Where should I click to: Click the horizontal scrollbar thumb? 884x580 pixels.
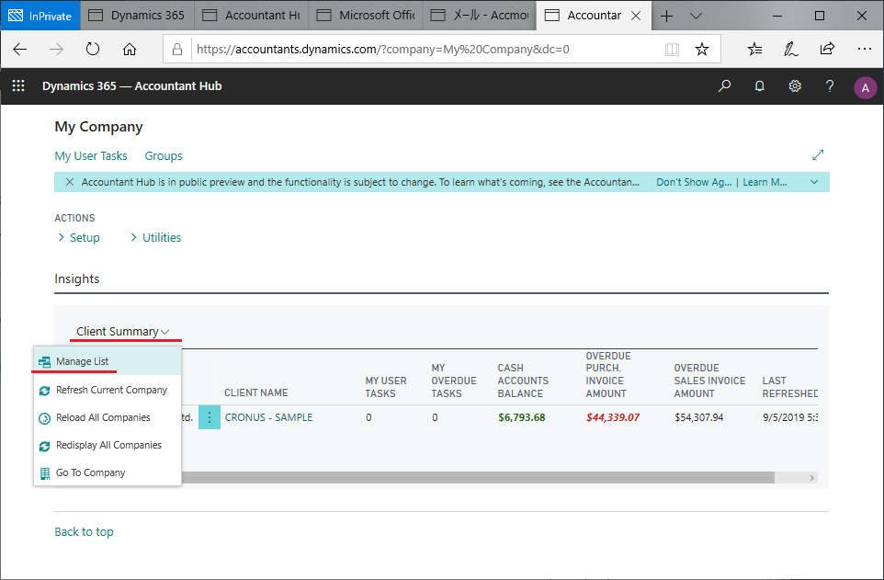pos(478,478)
